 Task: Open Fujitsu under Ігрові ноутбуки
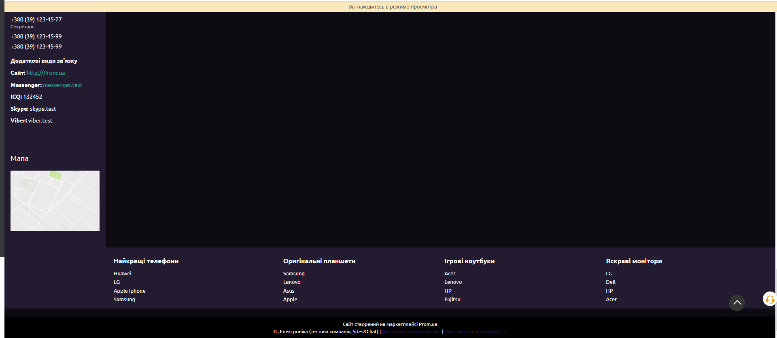pos(452,300)
